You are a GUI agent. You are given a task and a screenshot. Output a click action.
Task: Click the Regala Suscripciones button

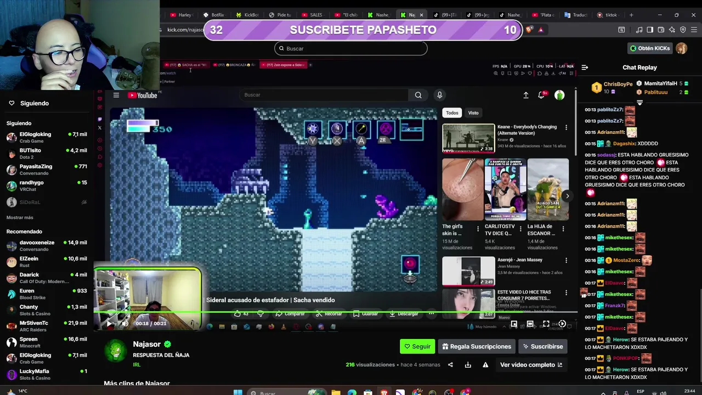click(477, 346)
